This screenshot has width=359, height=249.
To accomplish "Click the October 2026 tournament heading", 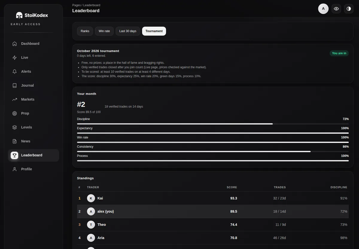I will point(98,51).
